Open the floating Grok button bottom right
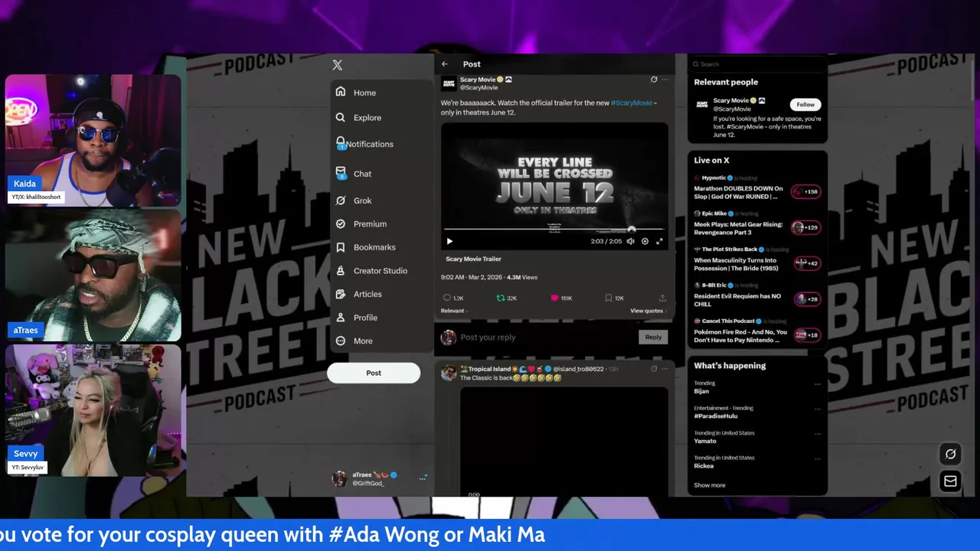The image size is (980, 551). (950, 454)
